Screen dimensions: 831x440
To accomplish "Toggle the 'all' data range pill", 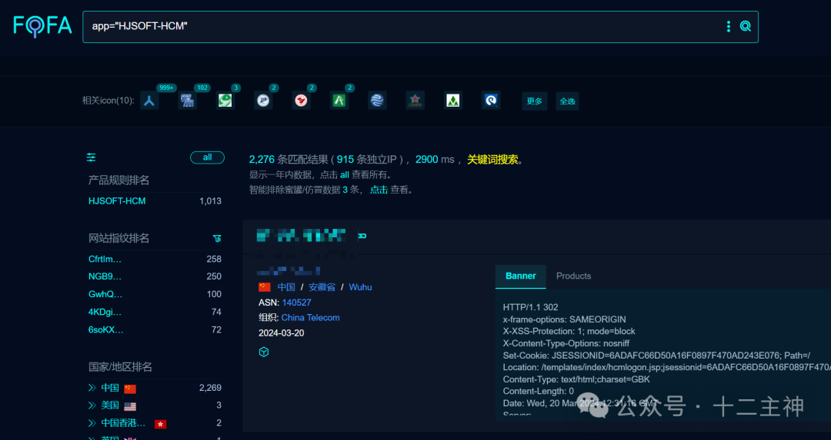I will [x=207, y=157].
